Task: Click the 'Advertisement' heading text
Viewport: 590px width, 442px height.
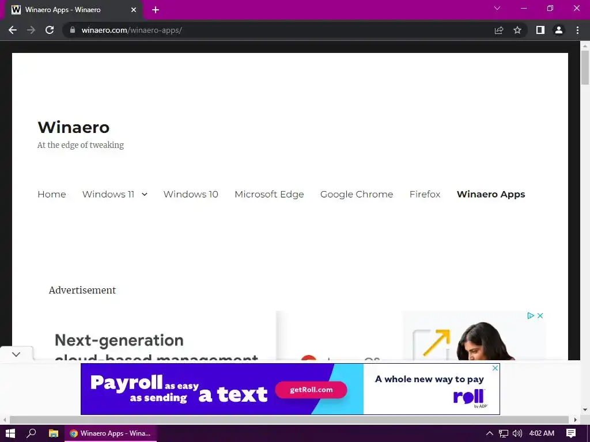Action: (x=82, y=290)
